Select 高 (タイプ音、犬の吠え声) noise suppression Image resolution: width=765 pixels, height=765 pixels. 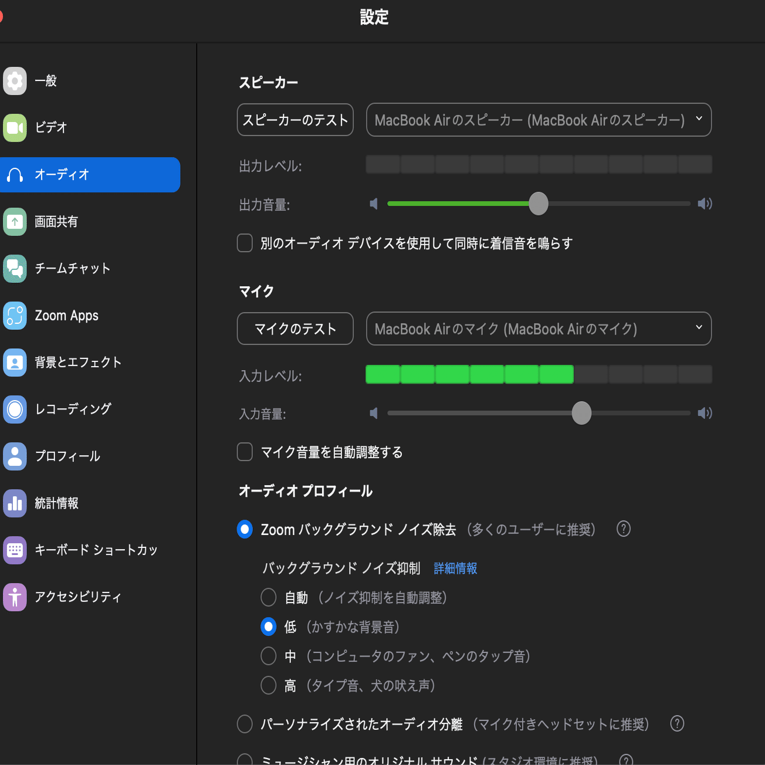pyautogui.click(x=269, y=685)
